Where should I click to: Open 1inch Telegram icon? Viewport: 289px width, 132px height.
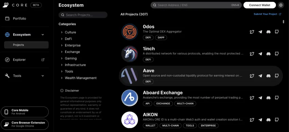point(260,54)
